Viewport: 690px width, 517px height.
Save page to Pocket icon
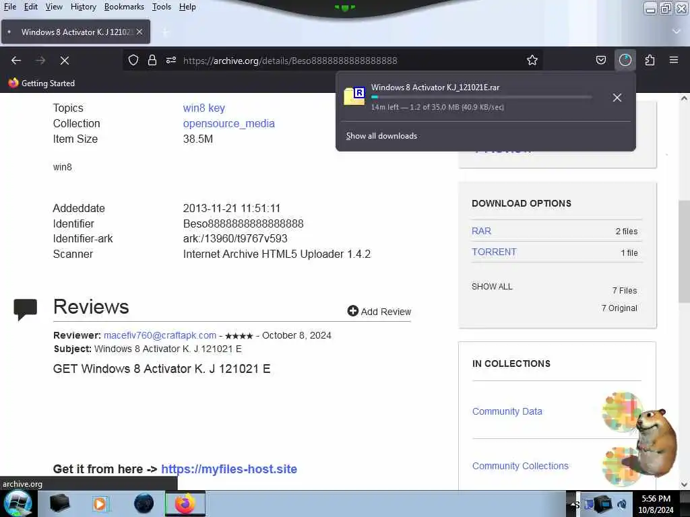(x=600, y=60)
